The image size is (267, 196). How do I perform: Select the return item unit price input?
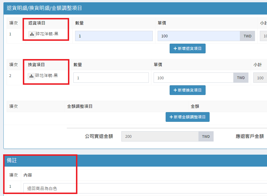click(x=199, y=36)
